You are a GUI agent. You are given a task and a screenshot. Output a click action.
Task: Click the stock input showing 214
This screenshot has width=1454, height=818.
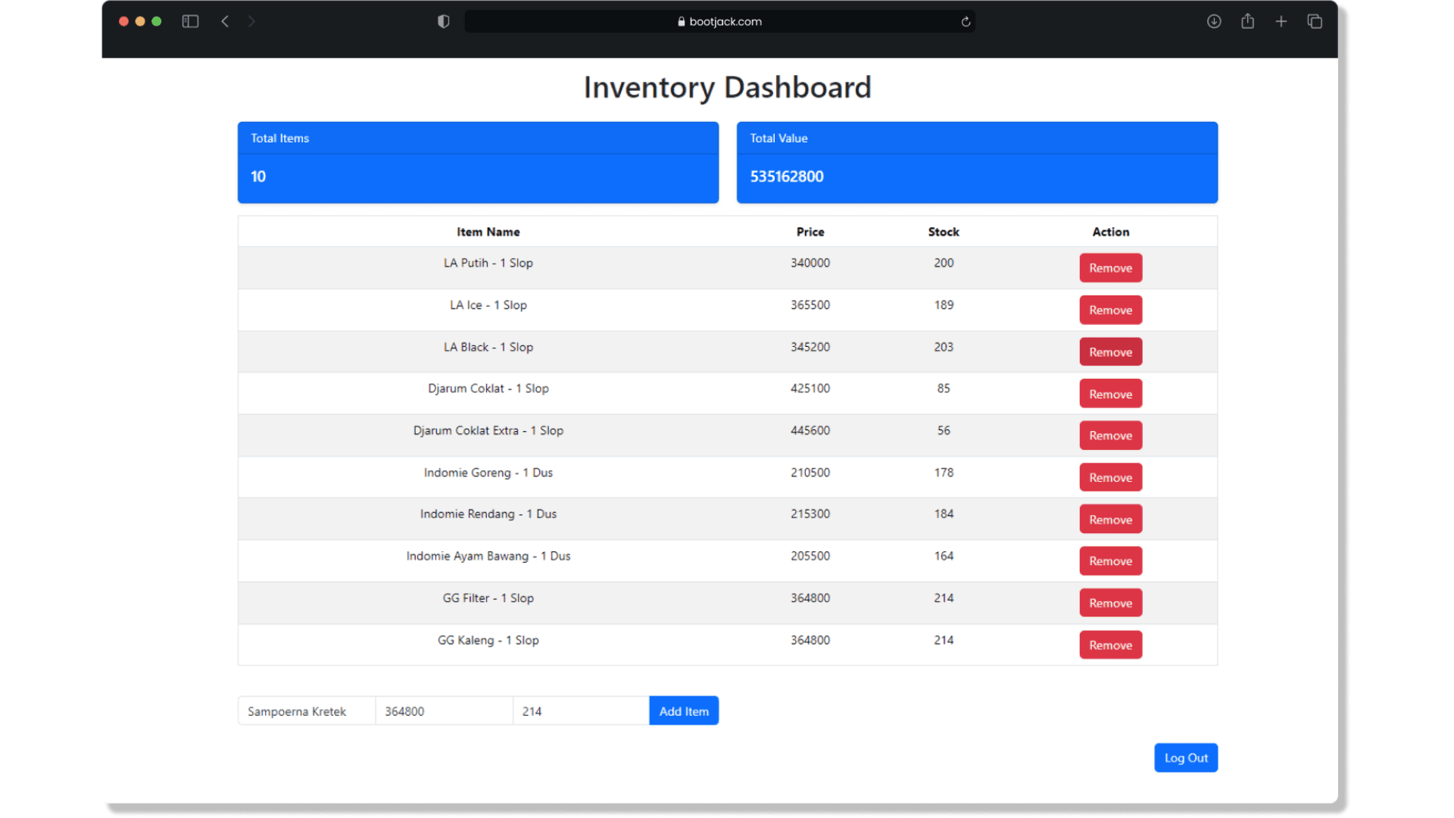click(580, 711)
